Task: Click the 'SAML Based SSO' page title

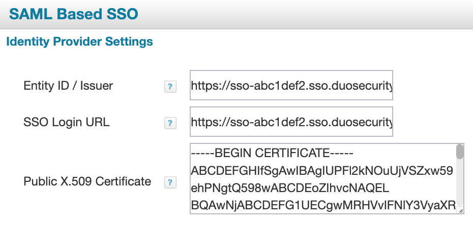Action: tap(74, 14)
